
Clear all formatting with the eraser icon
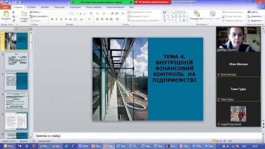tap(91, 14)
